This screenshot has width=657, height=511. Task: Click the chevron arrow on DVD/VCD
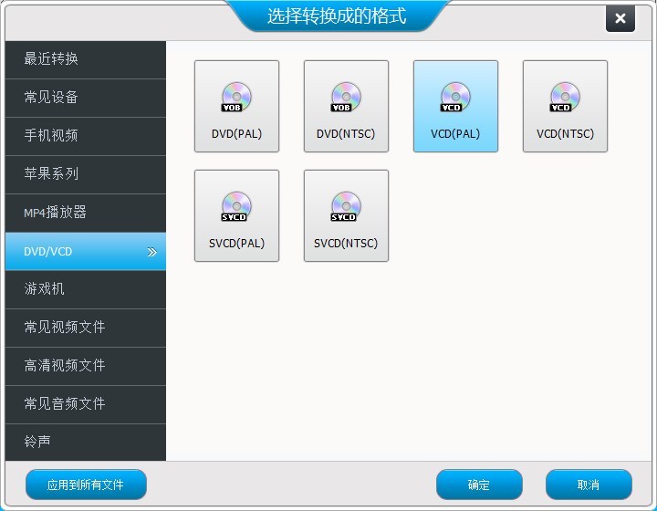tap(151, 252)
